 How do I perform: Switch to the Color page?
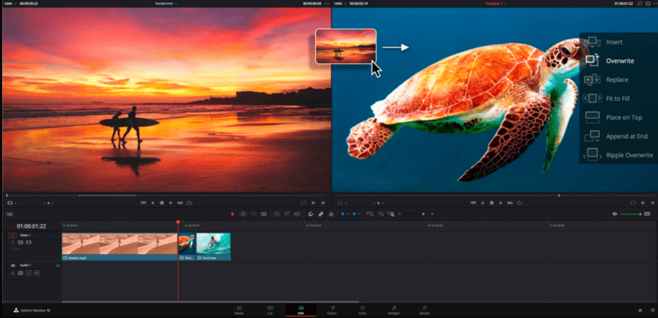pos(363,310)
